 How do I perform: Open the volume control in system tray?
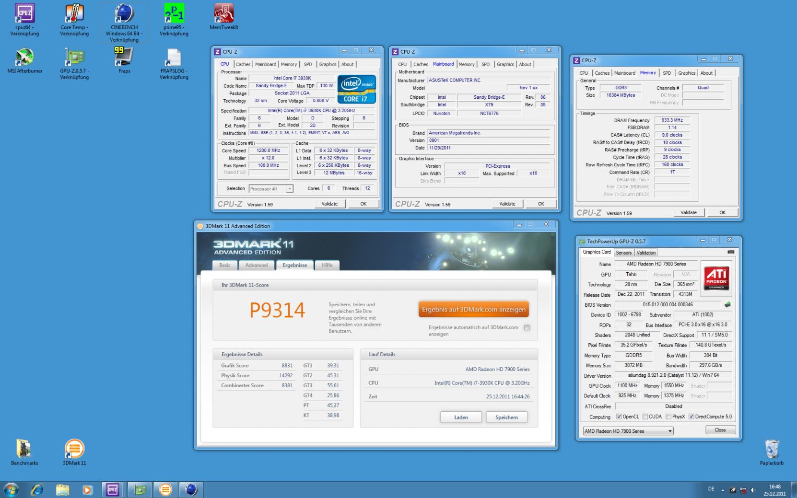pyautogui.click(x=753, y=490)
